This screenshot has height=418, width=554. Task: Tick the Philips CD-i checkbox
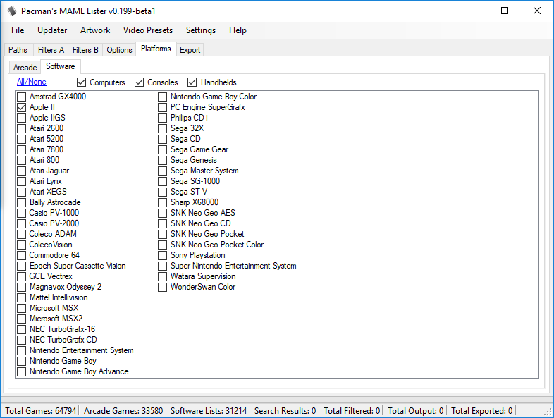click(163, 118)
